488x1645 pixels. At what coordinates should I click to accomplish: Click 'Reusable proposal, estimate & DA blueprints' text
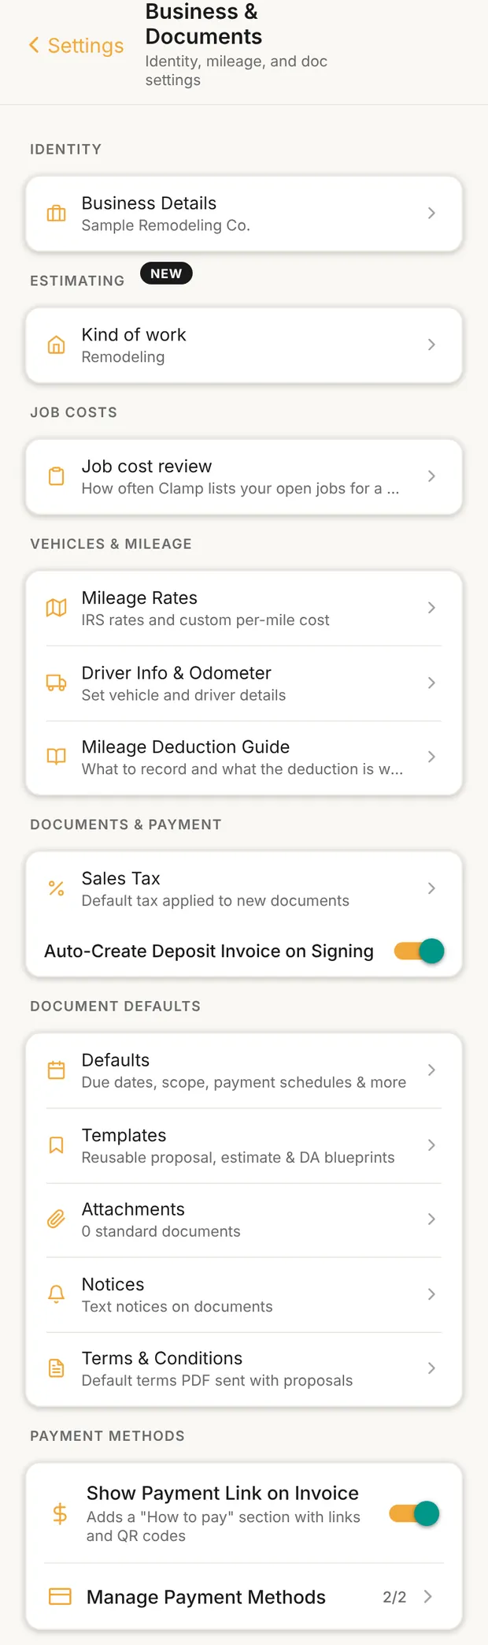click(x=238, y=1158)
